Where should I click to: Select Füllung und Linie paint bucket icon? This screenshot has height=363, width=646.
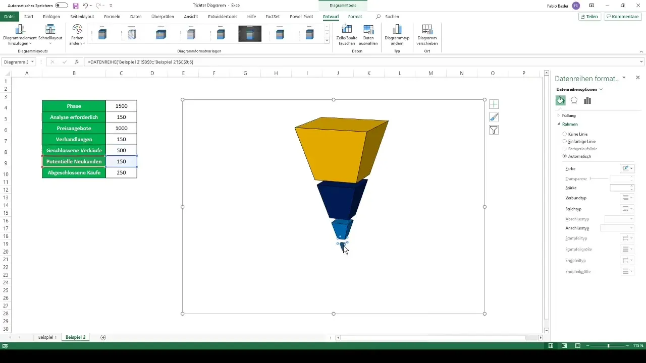561,100
